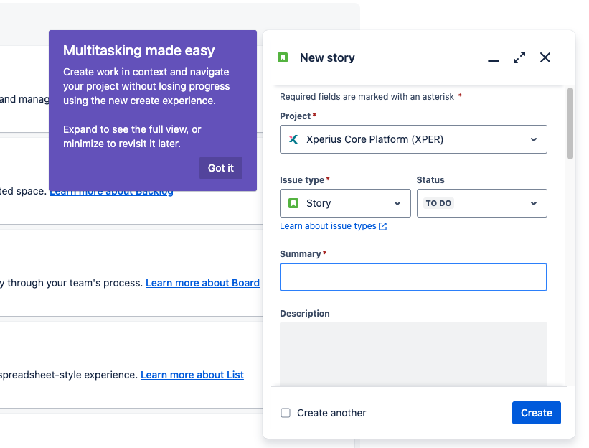589x448 pixels.
Task: Open Learn about issue types link
Action: tap(328, 226)
